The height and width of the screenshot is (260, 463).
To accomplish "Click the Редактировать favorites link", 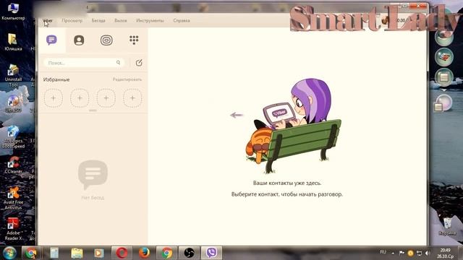I will 127,79.
